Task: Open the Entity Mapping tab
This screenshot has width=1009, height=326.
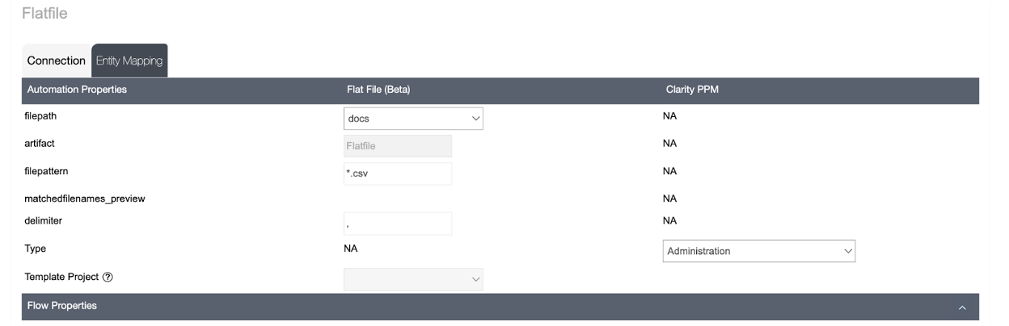Action: point(129,61)
